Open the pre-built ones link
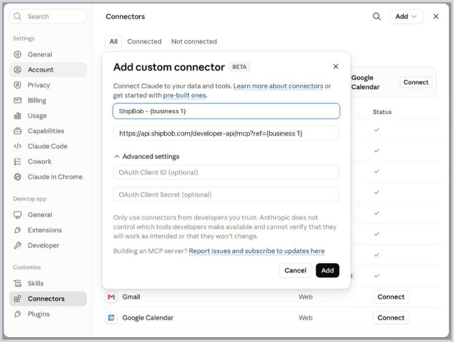This screenshot has width=454, height=342. [x=185, y=96]
